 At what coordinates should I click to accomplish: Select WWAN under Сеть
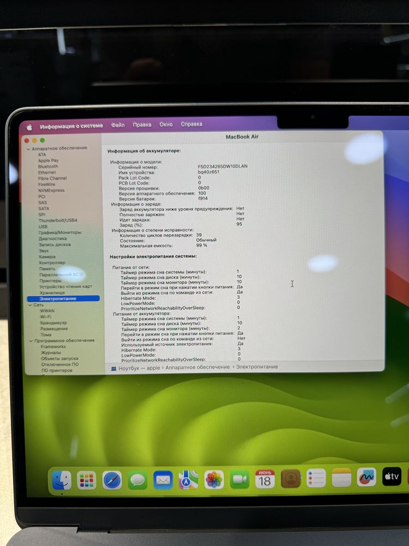[47, 311]
